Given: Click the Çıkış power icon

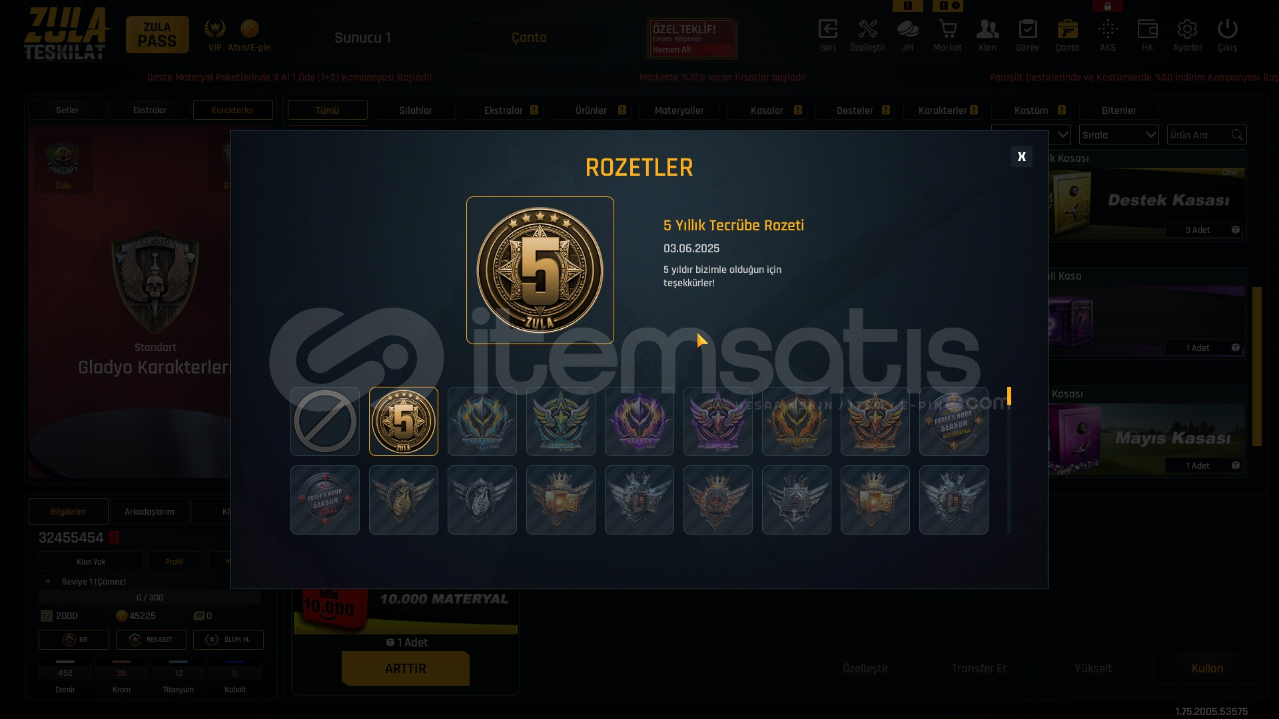Looking at the screenshot, I should pyautogui.click(x=1227, y=35).
